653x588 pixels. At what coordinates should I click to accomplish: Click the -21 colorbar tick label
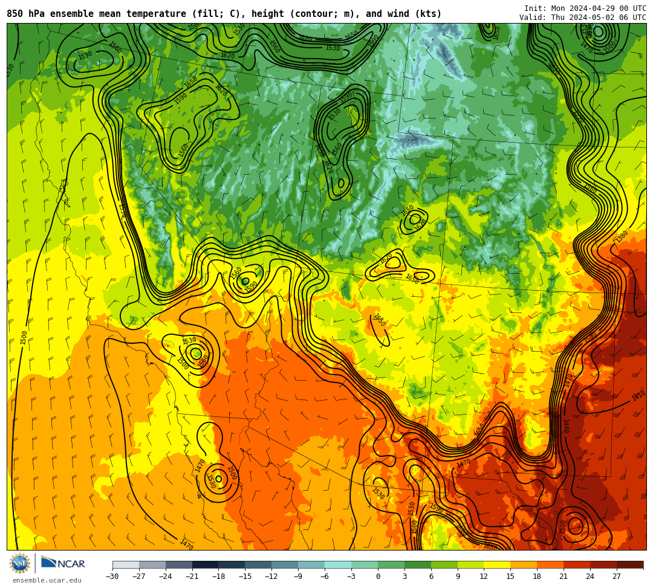coord(192,577)
